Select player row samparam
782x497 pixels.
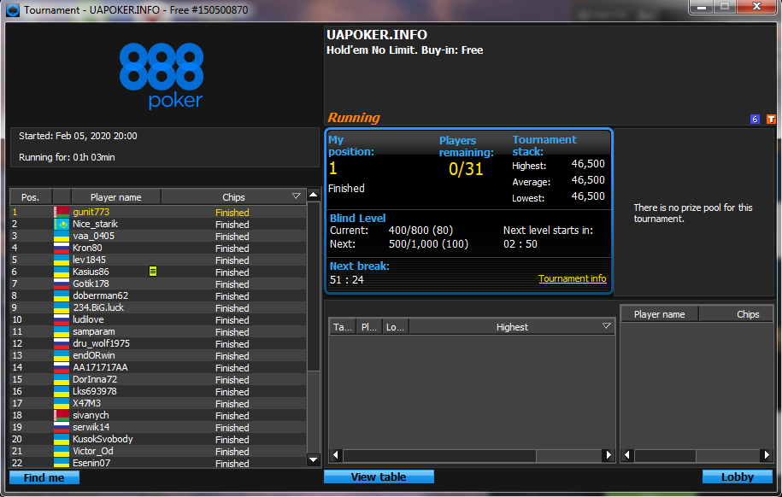pyautogui.click(x=158, y=331)
